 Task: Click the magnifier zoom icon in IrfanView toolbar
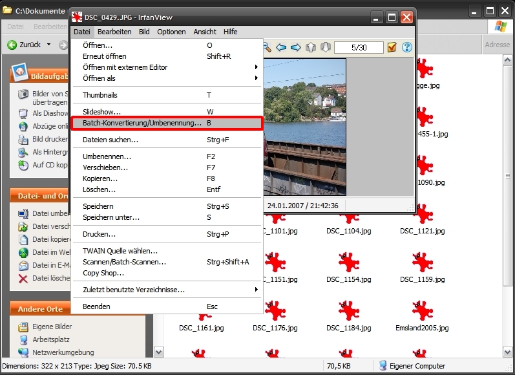click(x=267, y=47)
